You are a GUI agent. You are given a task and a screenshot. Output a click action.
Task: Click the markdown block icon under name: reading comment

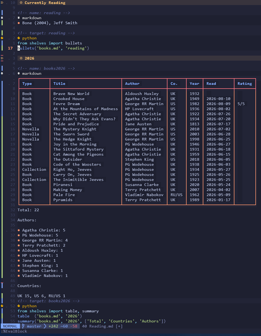click(19, 18)
